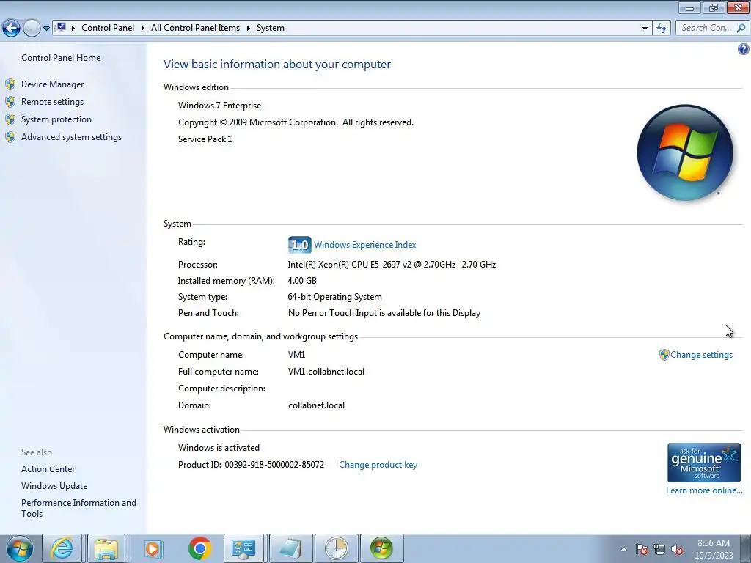751x563 pixels.
Task: Open Windows Update link
Action: (54, 486)
